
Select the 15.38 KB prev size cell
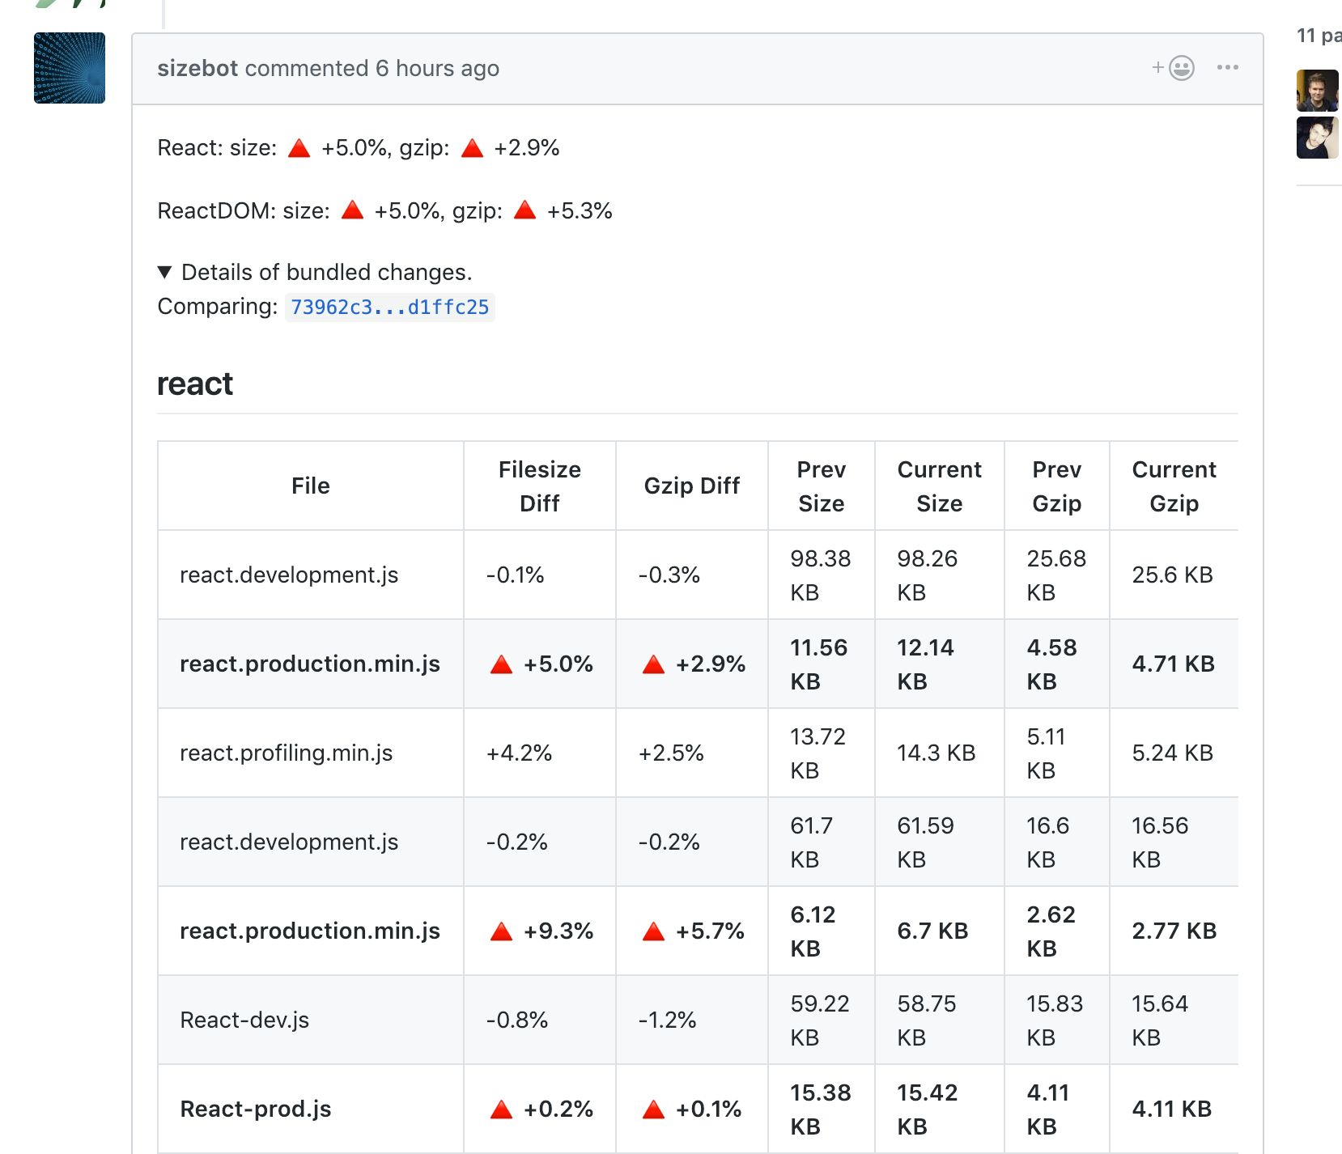tap(822, 1109)
